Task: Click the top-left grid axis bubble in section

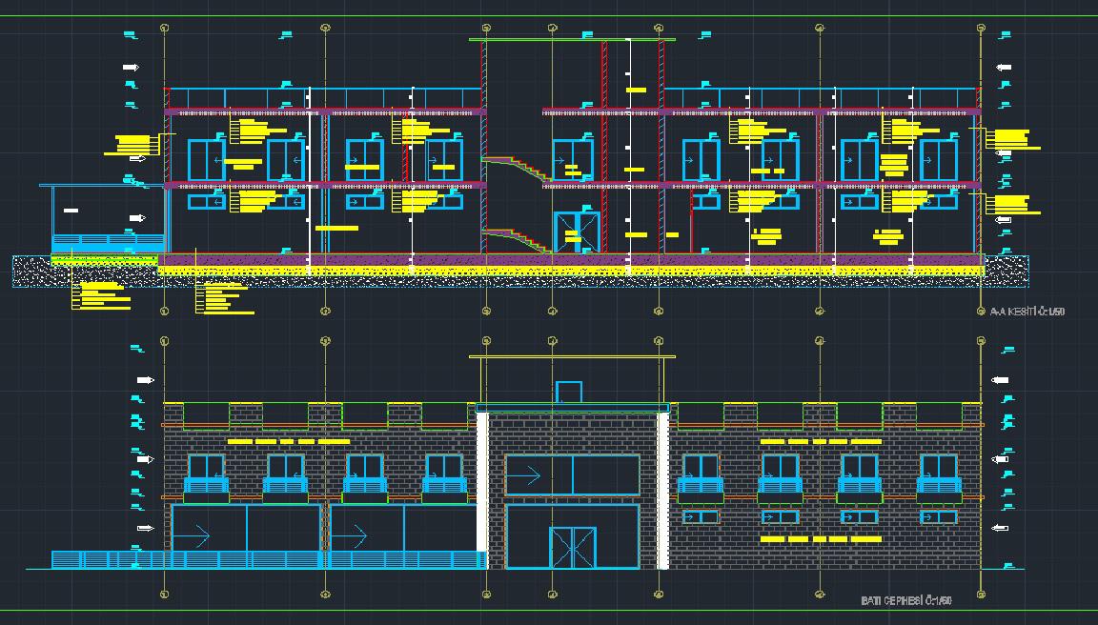Action: point(165,28)
